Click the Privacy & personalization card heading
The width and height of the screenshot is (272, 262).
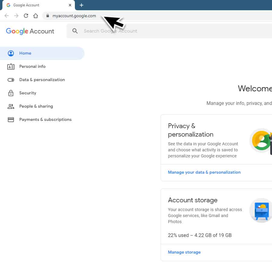pyautogui.click(x=191, y=130)
